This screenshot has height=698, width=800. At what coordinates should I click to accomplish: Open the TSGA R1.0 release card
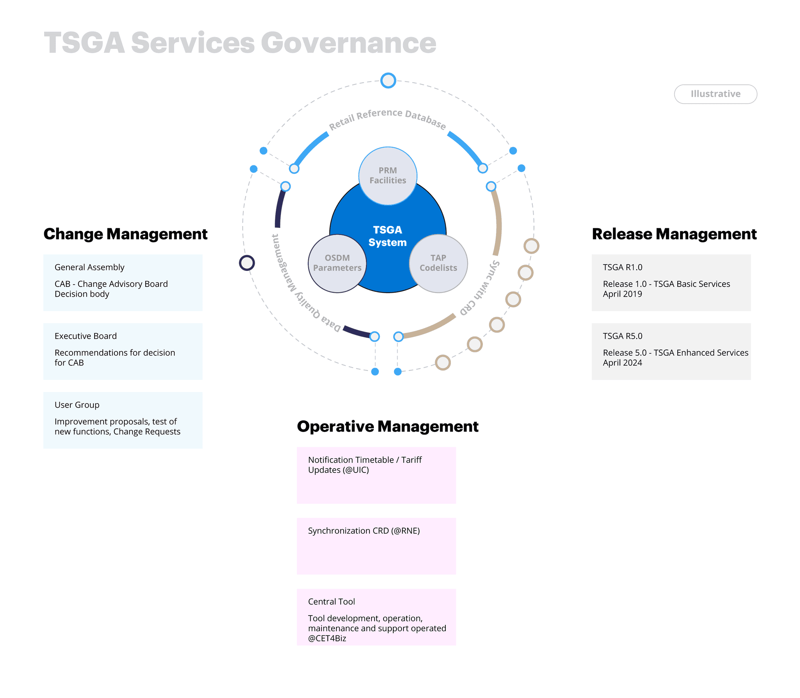point(671,283)
